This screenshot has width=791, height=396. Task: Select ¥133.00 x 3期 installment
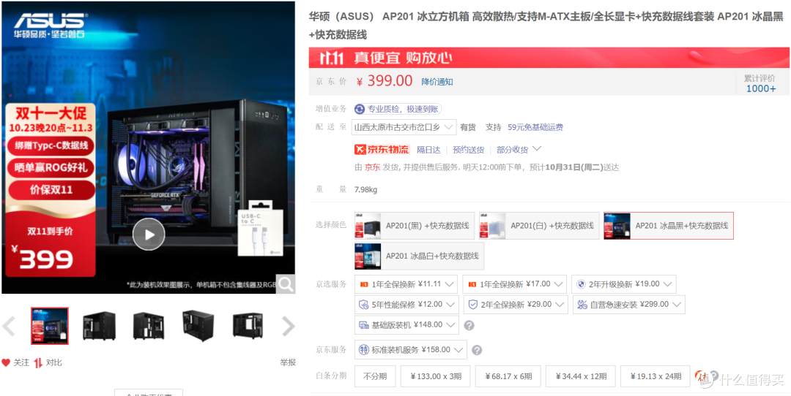coord(435,376)
